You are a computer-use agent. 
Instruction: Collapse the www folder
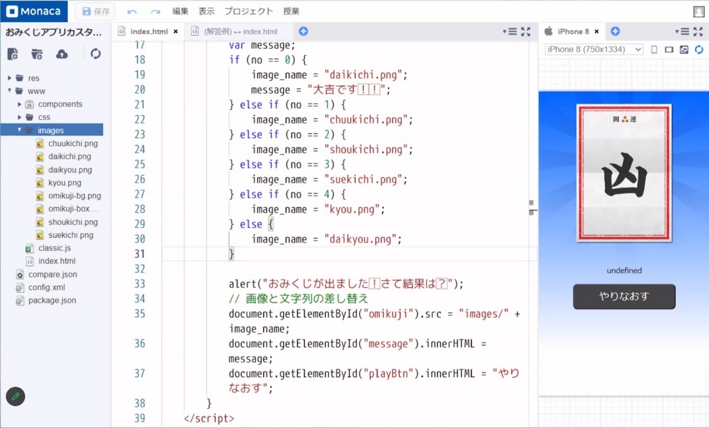tap(10, 91)
